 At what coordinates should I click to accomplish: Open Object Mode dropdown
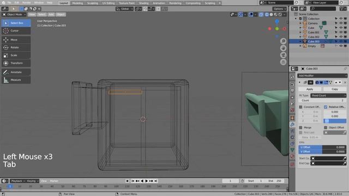coord(14,15)
